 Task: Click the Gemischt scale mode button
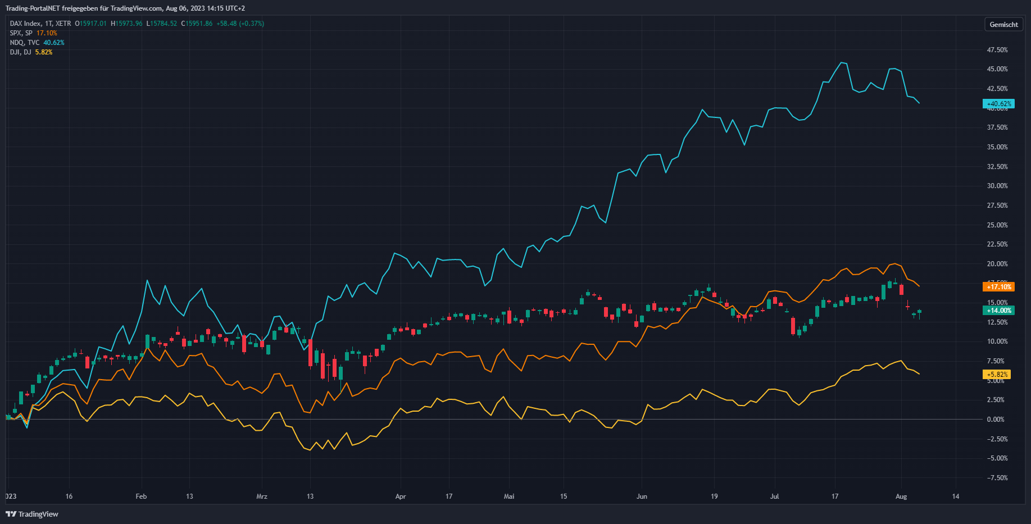1003,25
